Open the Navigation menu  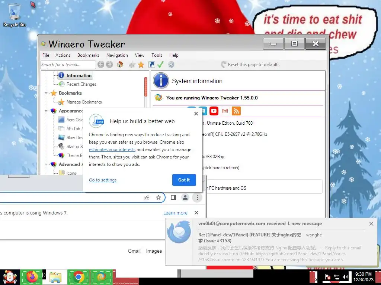pyautogui.click(x=117, y=55)
